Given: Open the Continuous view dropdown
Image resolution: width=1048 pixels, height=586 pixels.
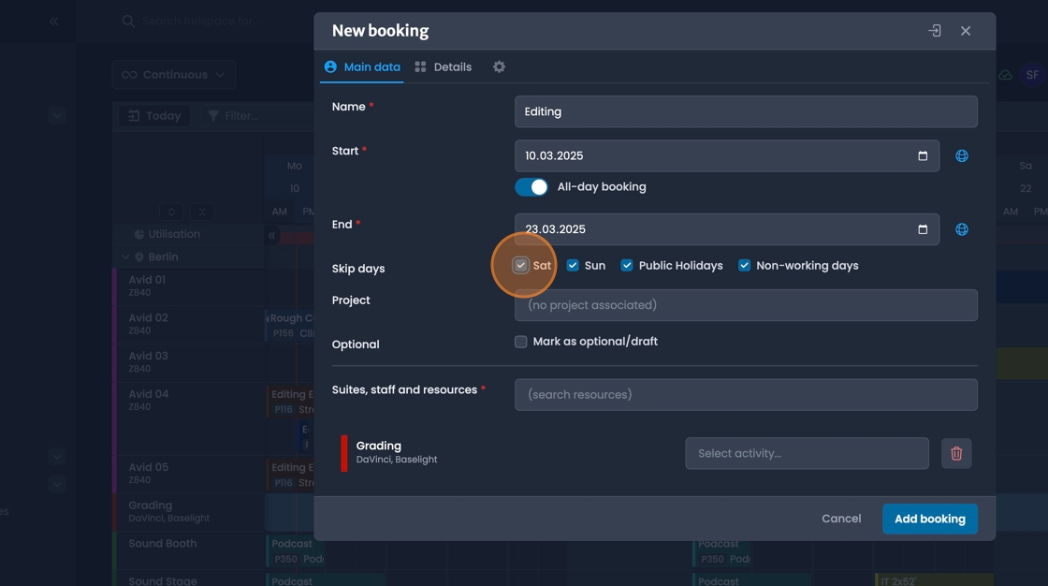Looking at the screenshot, I should tap(174, 74).
